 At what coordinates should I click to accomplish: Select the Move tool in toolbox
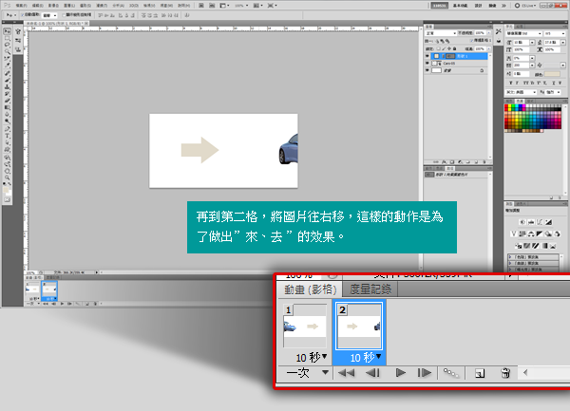[x=8, y=31]
